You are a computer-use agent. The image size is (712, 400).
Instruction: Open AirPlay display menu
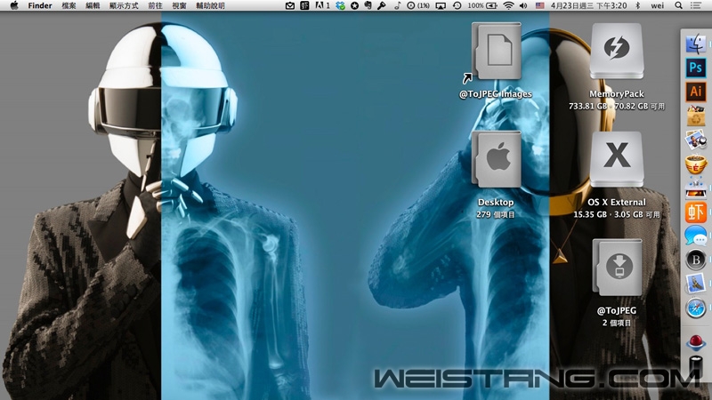click(x=441, y=5)
